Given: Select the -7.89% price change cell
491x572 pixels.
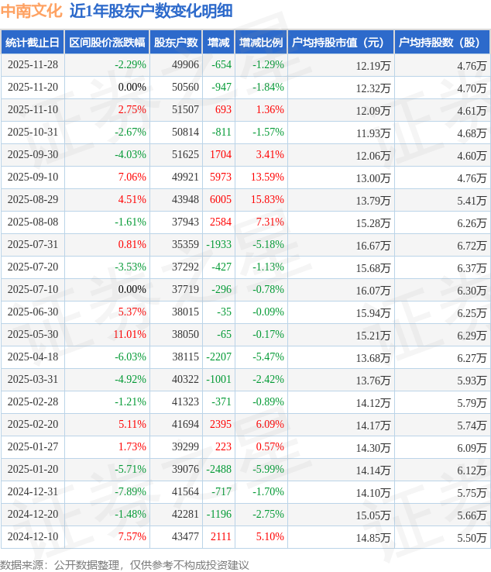Looking at the screenshot, I should pos(130,492).
